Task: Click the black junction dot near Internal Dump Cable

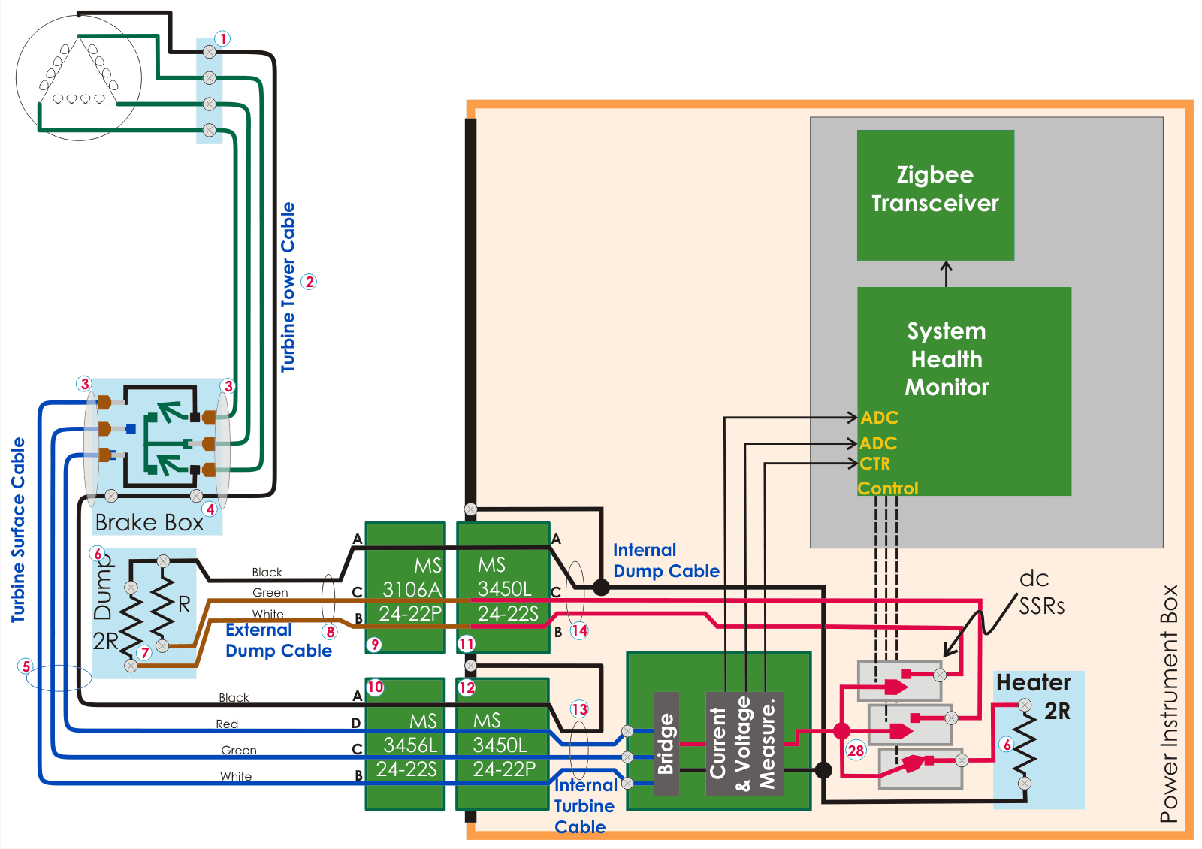Action: click(x=601, y=587)
